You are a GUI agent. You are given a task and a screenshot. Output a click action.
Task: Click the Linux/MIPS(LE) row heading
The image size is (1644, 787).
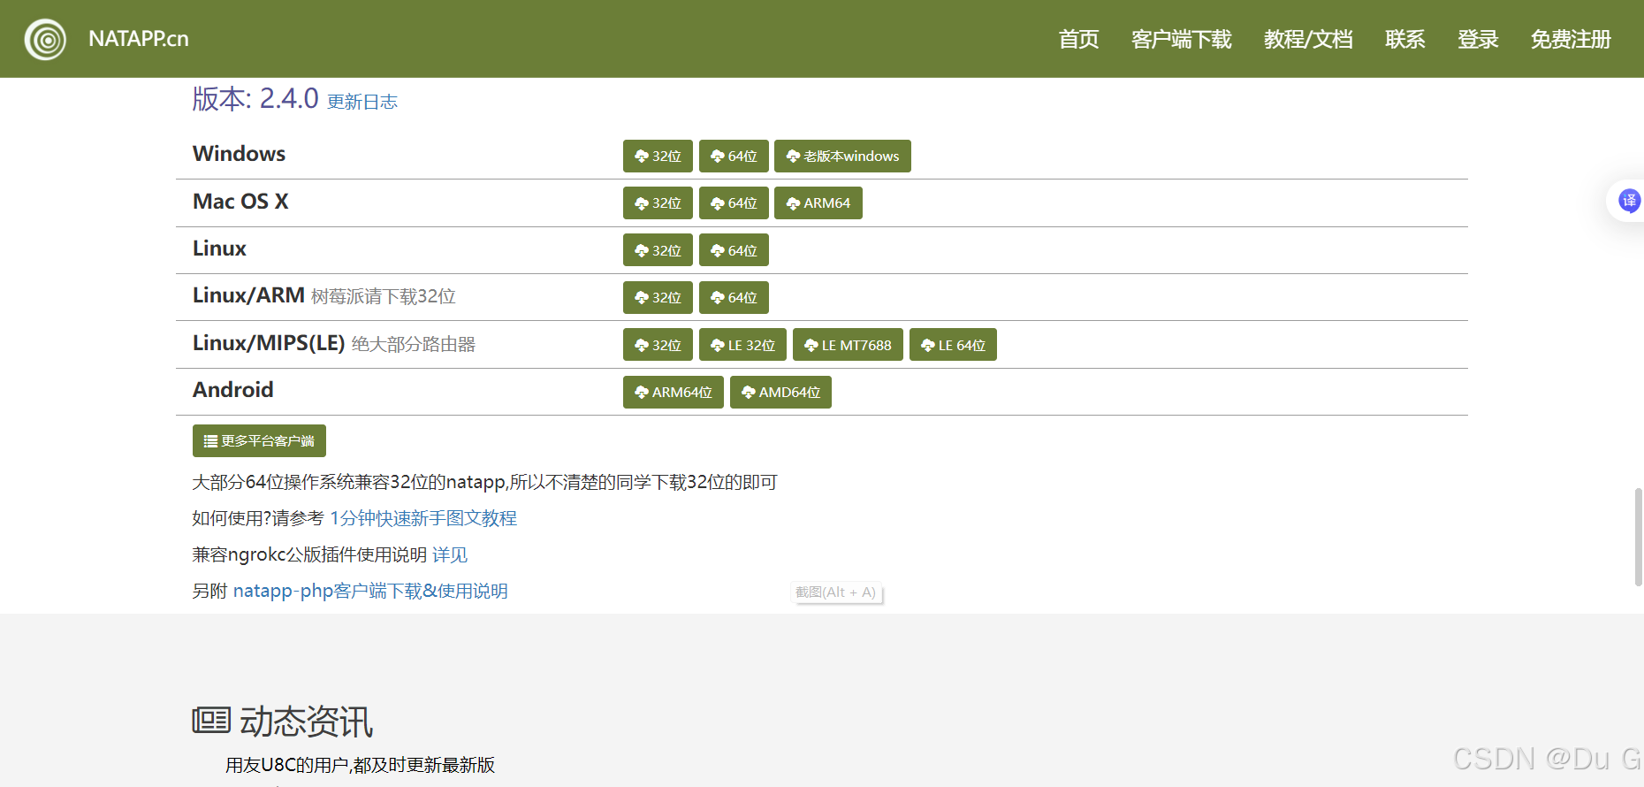click(269, 343)
